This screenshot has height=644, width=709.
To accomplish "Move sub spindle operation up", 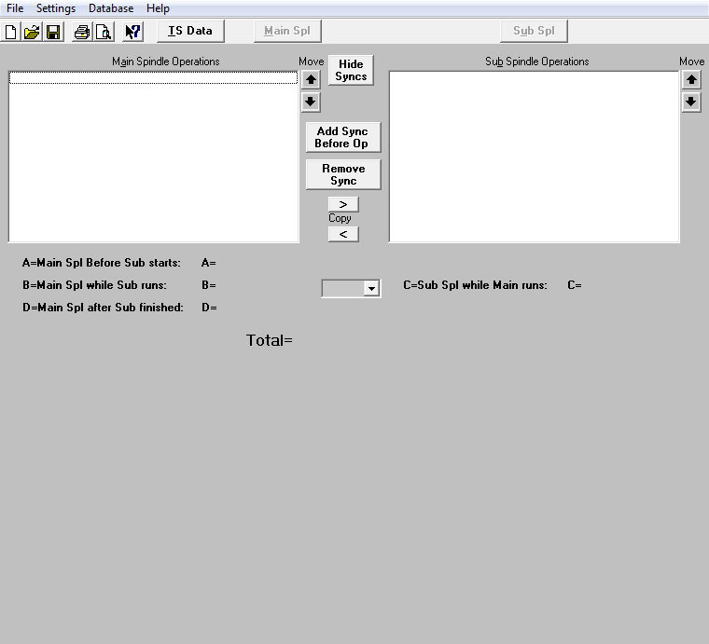I will coord(691,80).
